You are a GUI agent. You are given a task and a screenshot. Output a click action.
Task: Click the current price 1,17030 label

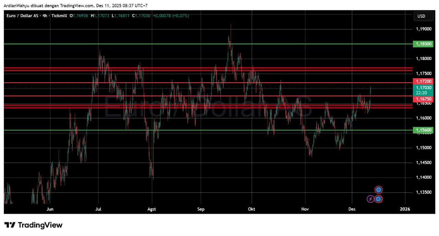click(x=424, y=88)
